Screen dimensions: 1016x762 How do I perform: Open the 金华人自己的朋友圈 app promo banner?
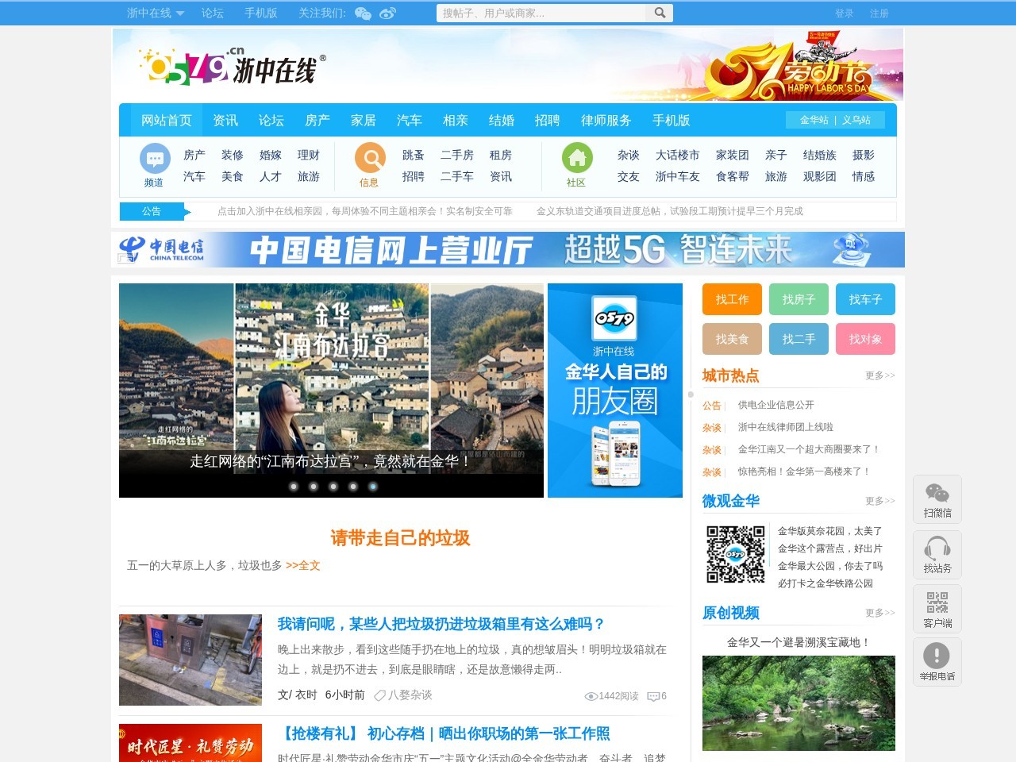pos(615,391)
